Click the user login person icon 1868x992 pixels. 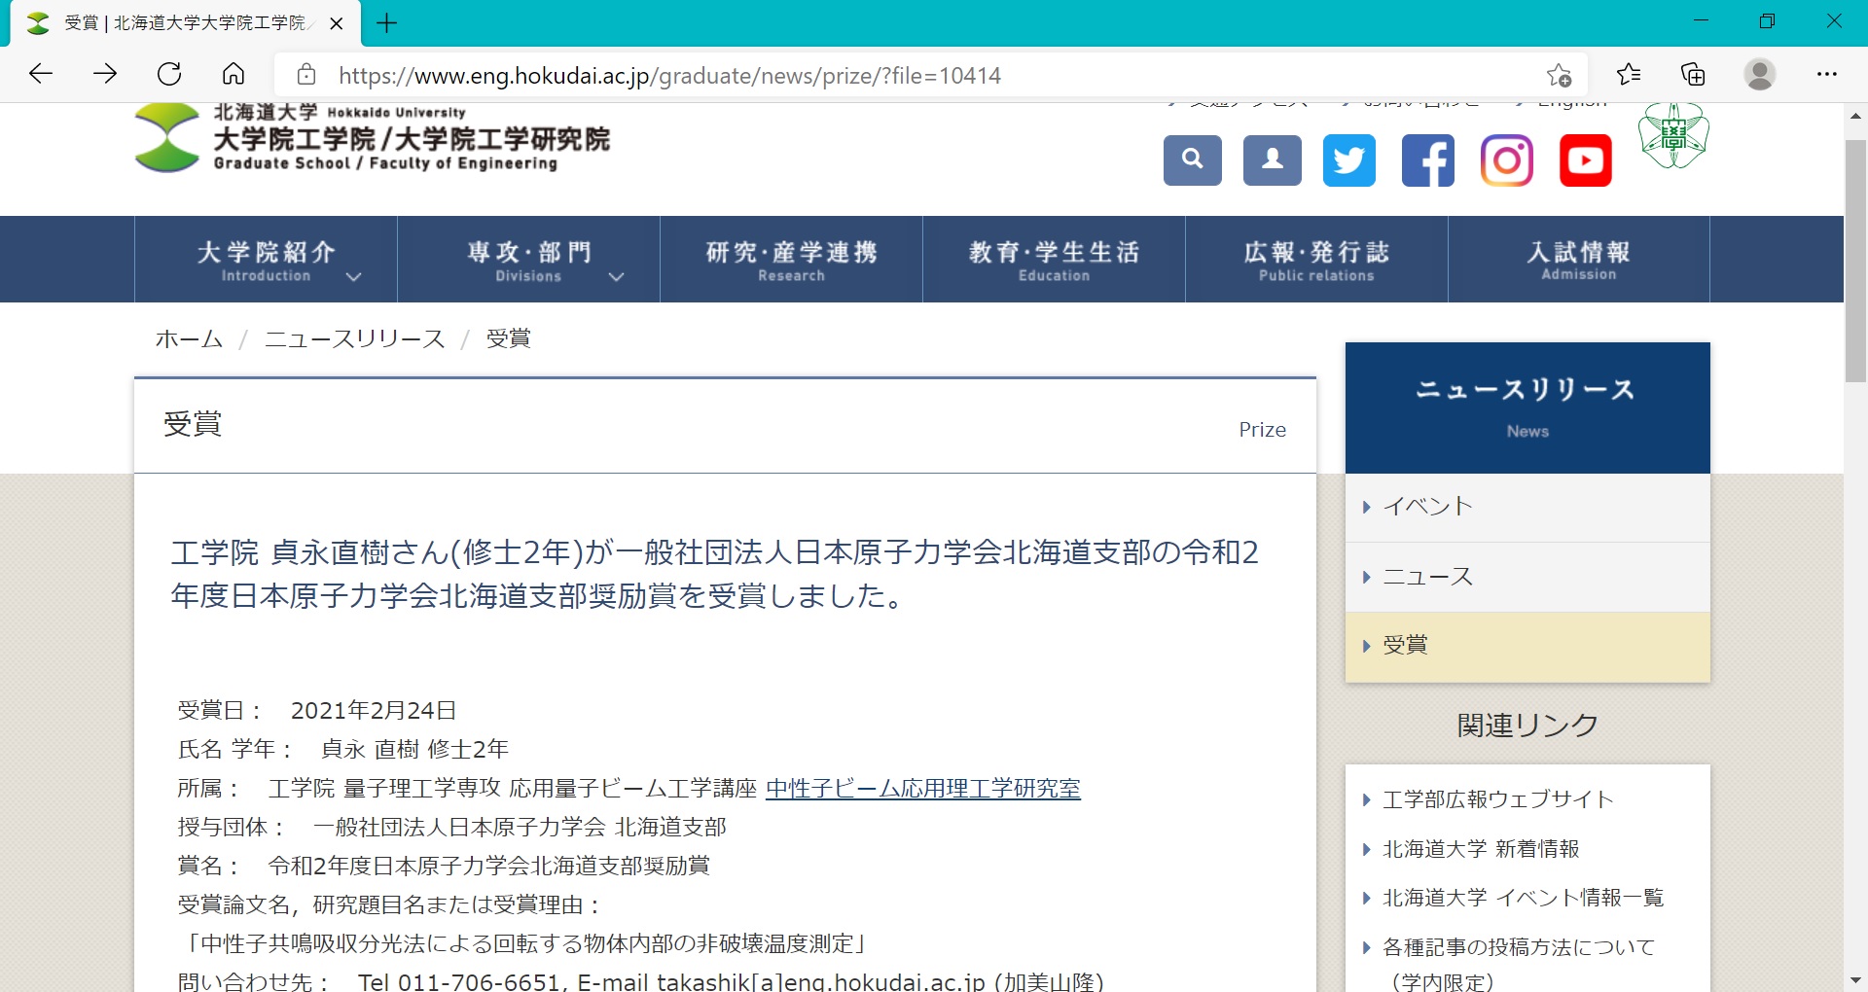coord(1273,159)
